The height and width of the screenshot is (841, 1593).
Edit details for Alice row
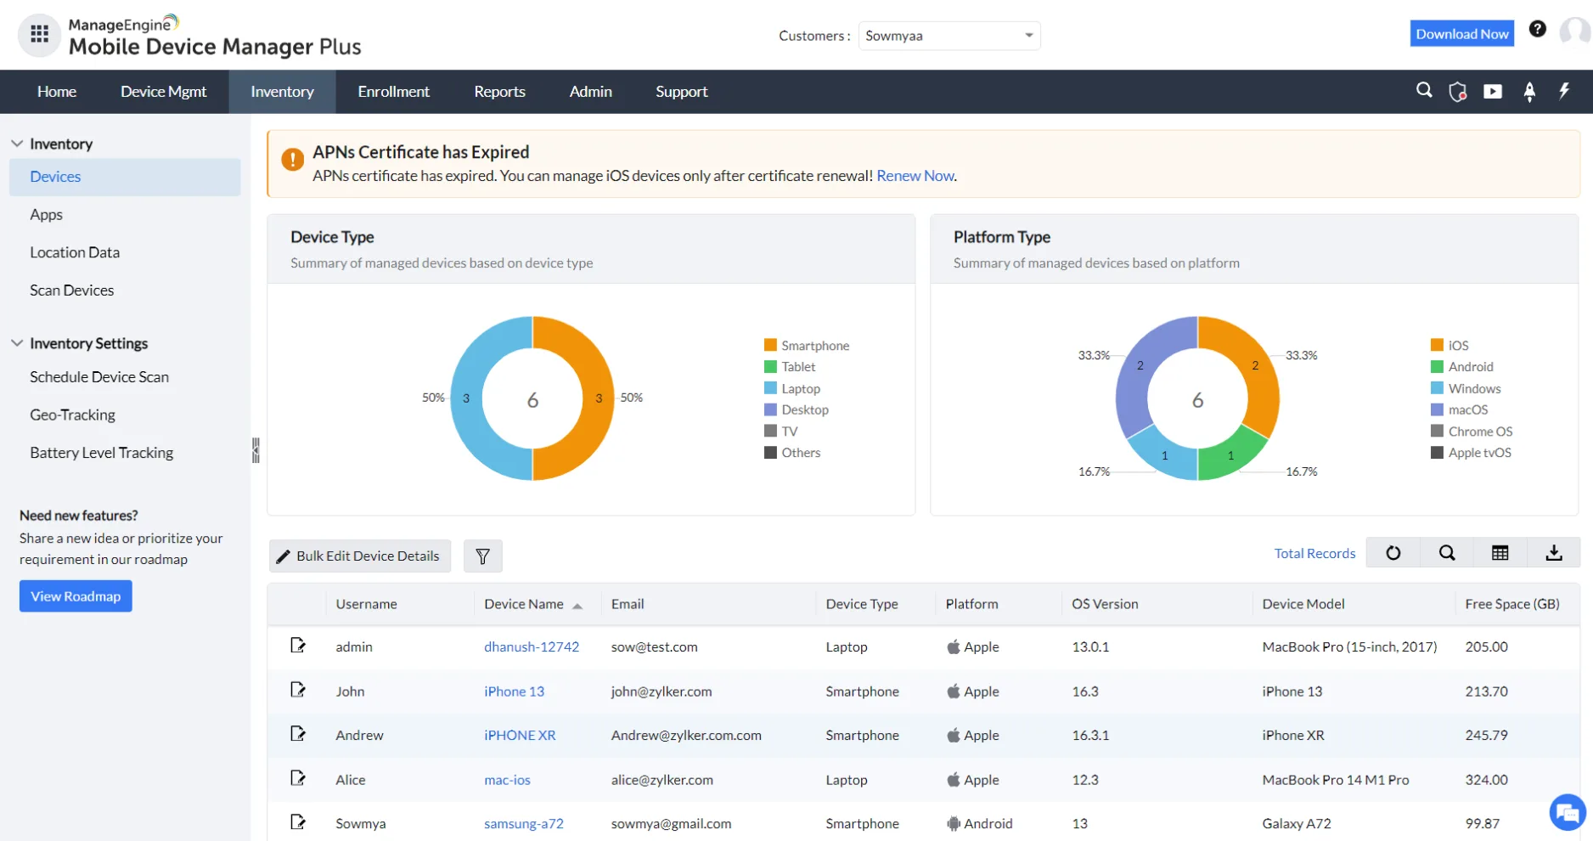pos(298,778)
